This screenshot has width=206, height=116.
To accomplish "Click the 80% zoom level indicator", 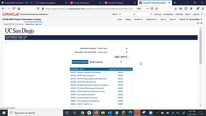I will [x=139, y=9].
